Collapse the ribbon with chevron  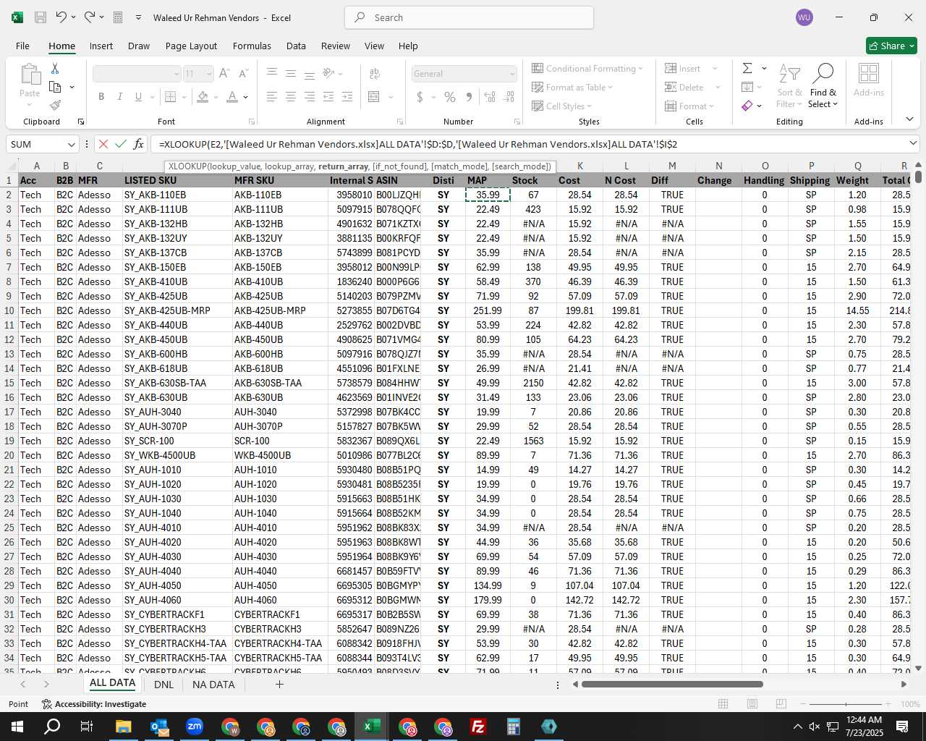(909, 119)
